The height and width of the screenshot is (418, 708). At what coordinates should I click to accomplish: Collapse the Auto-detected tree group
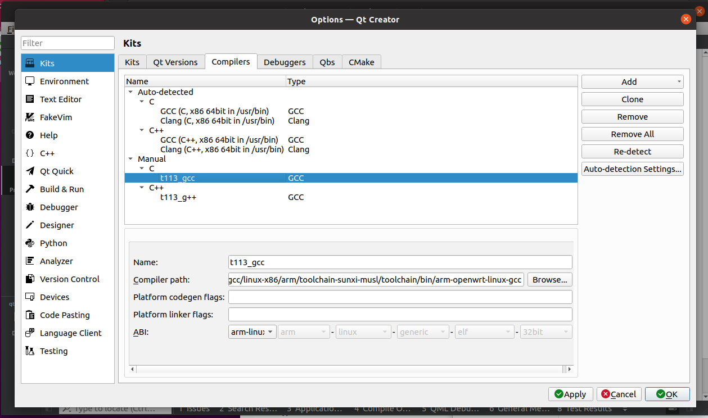130,92
